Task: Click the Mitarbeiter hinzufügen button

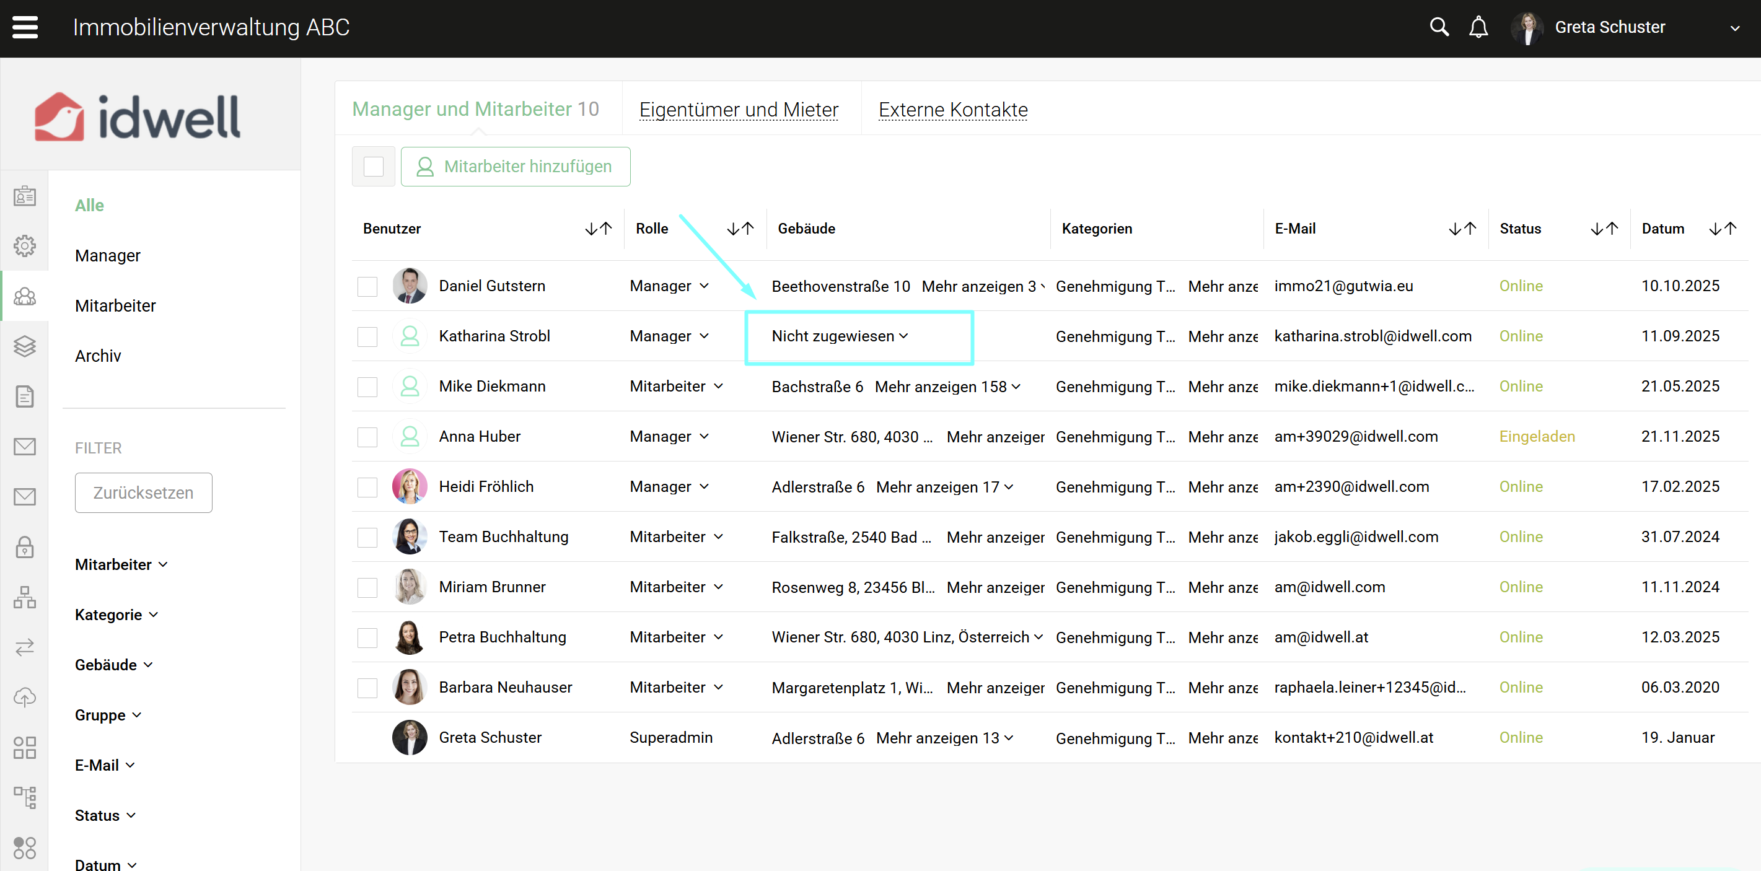Action: click(x=515, y=167)
